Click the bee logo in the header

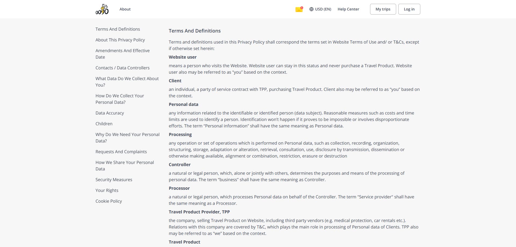(x=102, y=9)
